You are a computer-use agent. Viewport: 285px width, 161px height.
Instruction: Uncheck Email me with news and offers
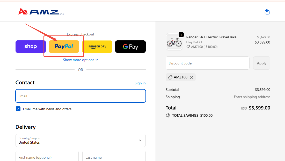(18, 109)
